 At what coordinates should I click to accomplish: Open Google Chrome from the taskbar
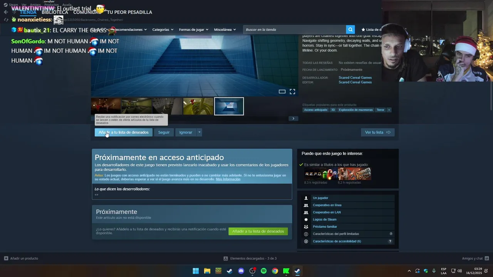[x=275, y=271]
